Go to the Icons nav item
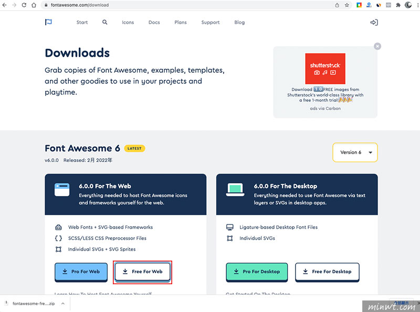This screenshot has width=420, height=312. 128,23
